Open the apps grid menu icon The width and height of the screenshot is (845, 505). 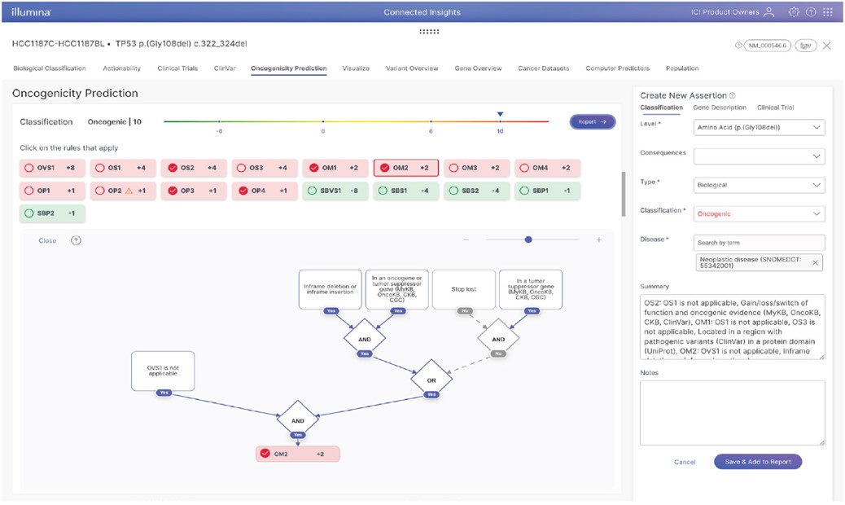point(830,12)
